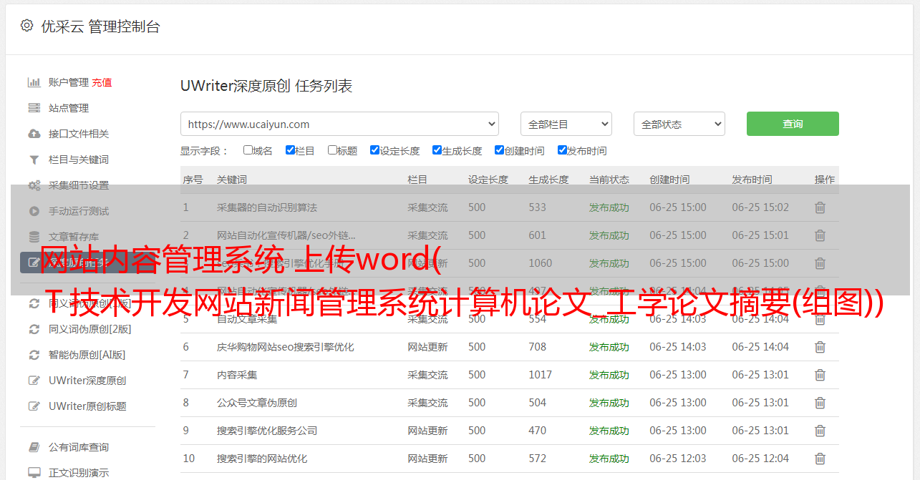Click trash icon for 搜索引擎的网站优化 row
The height and width of the screenshot is (480, 920).
(x=820, y=459)
